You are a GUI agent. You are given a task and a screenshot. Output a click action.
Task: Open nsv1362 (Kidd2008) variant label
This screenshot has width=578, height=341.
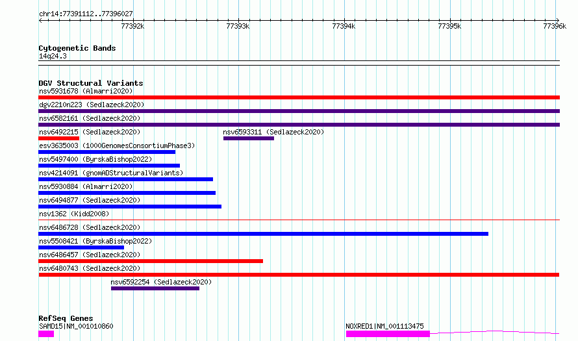tap(74, 214)
